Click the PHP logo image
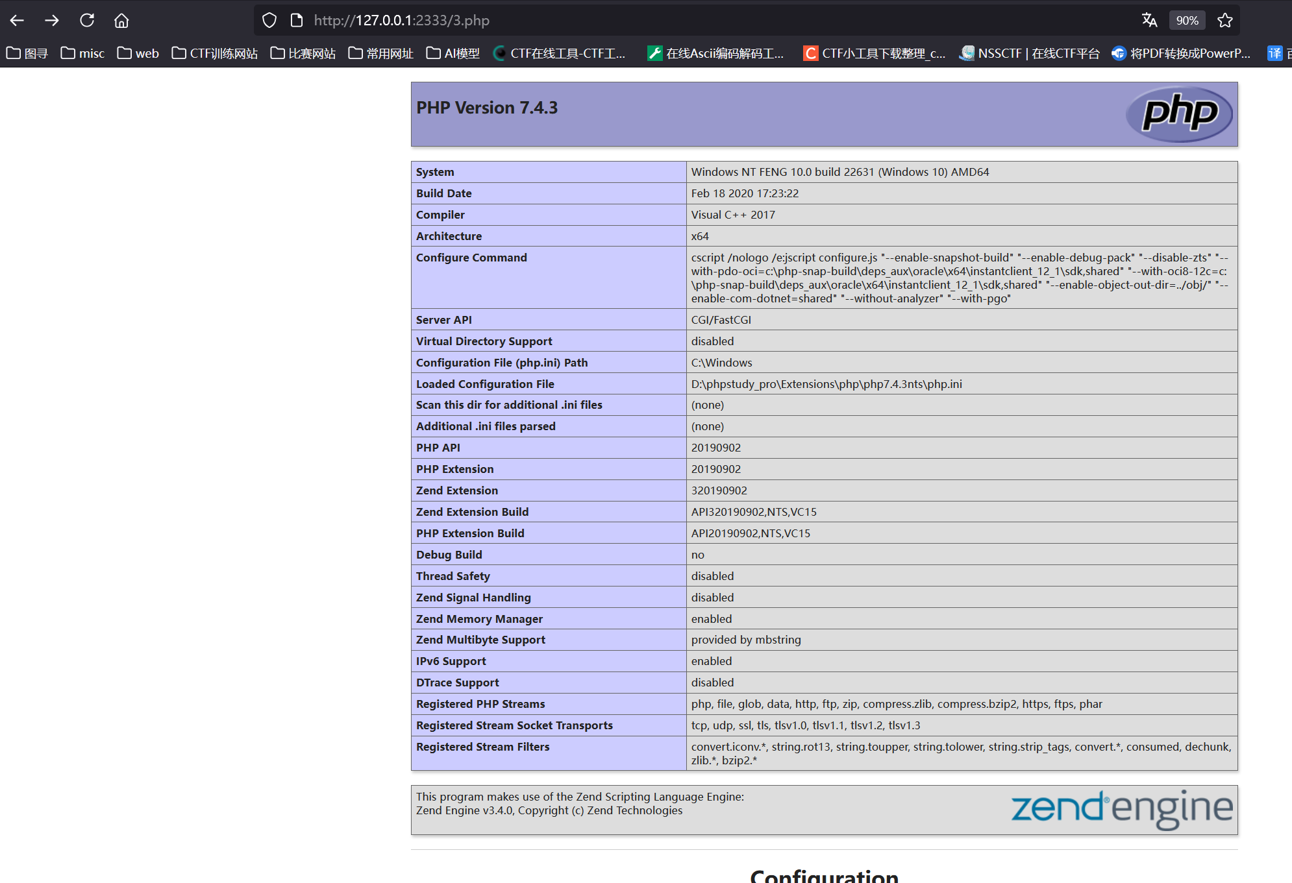The width and height of the screenshot is (1292, 883). pos(1179,114)
